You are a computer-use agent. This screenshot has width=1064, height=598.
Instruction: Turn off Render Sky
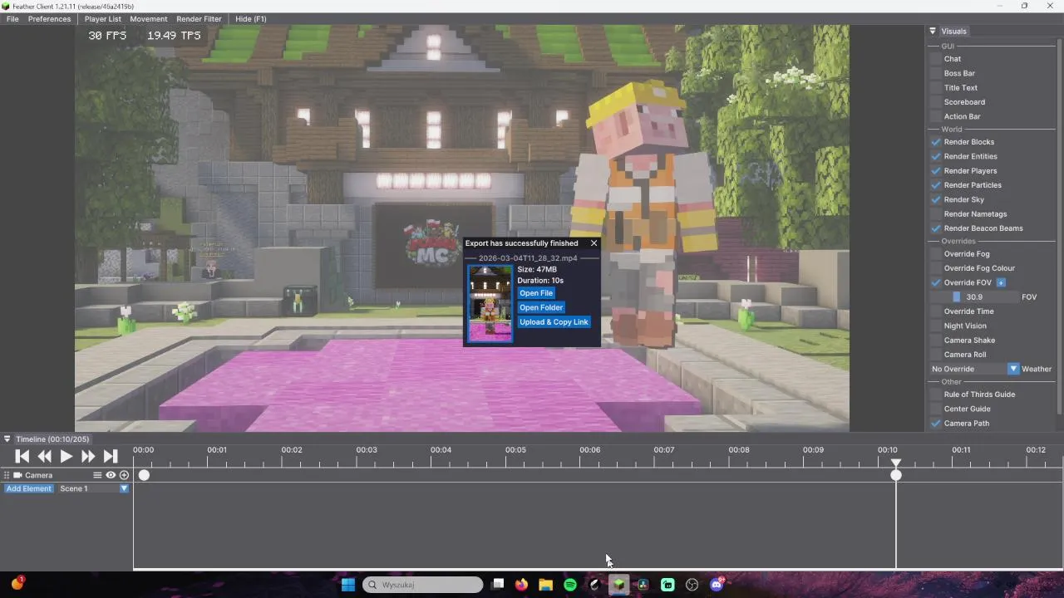coord(936,199)
